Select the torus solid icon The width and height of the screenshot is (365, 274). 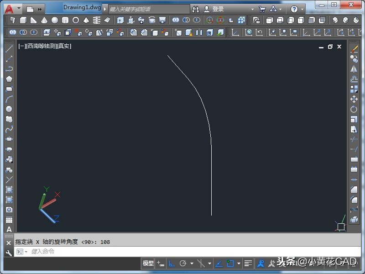pyautogui.click(x=76, y=20)
